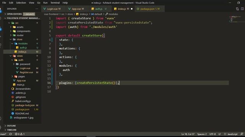Open .eslintrc.js file

20,93
